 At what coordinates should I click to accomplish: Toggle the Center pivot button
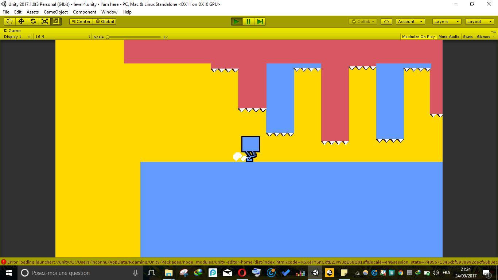coord(81,22)
